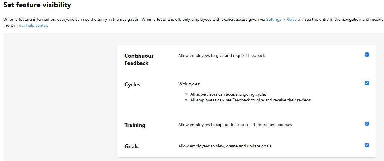Select the Continuous Feedback feature label
Screen dimensions: 384x161
tap(139, 60)
